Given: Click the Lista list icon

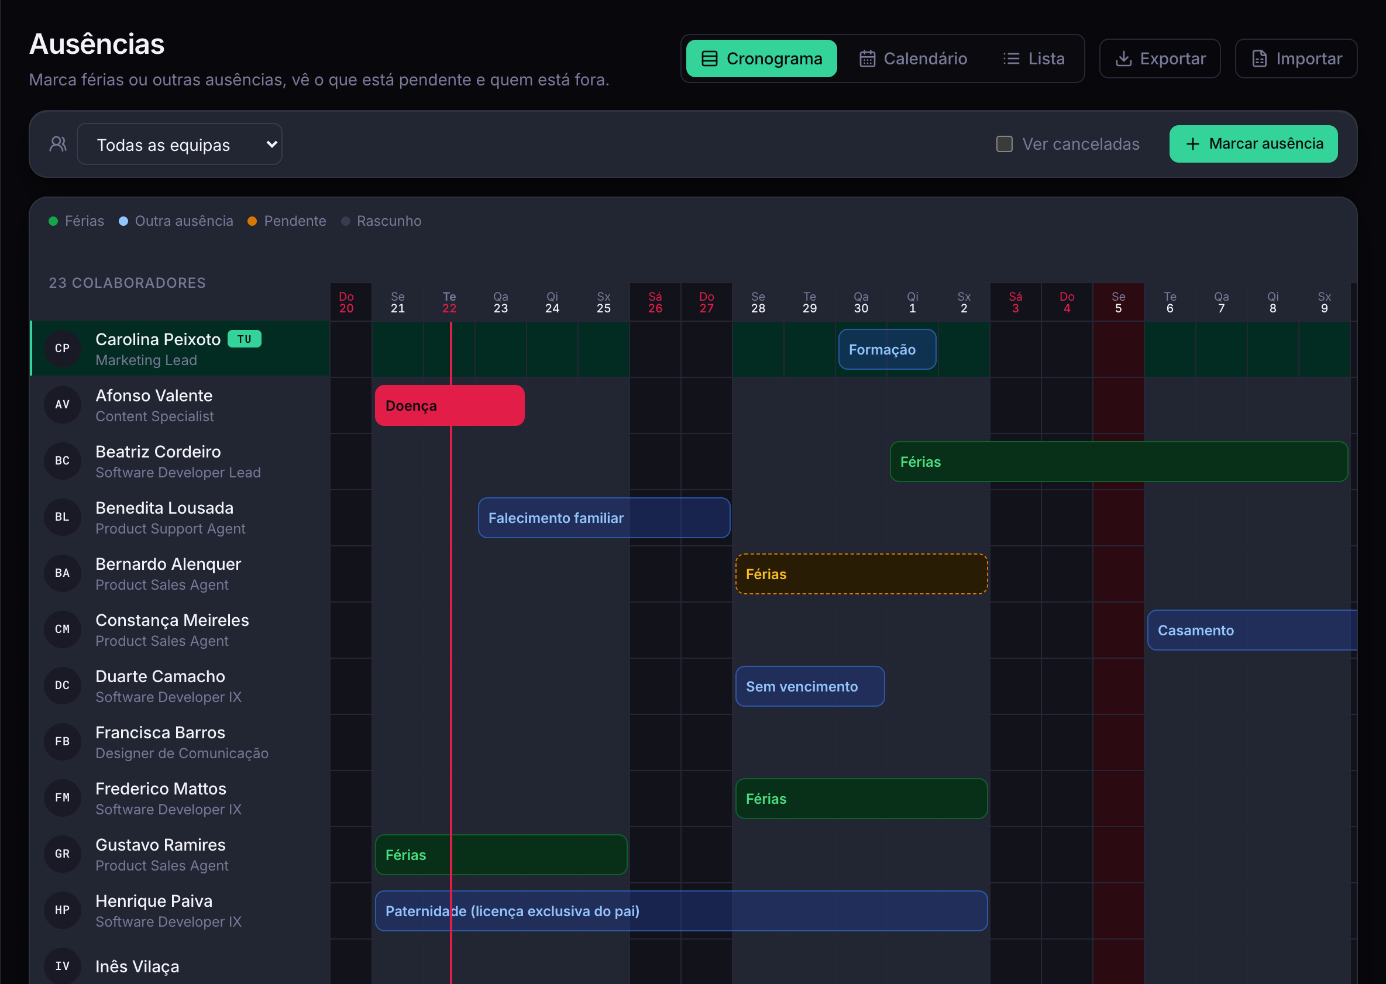Looking at the screenshot, I should [1011, 59].
